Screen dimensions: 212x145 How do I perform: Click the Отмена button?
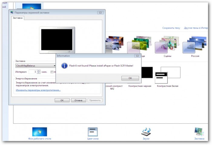tap(78, 100)
